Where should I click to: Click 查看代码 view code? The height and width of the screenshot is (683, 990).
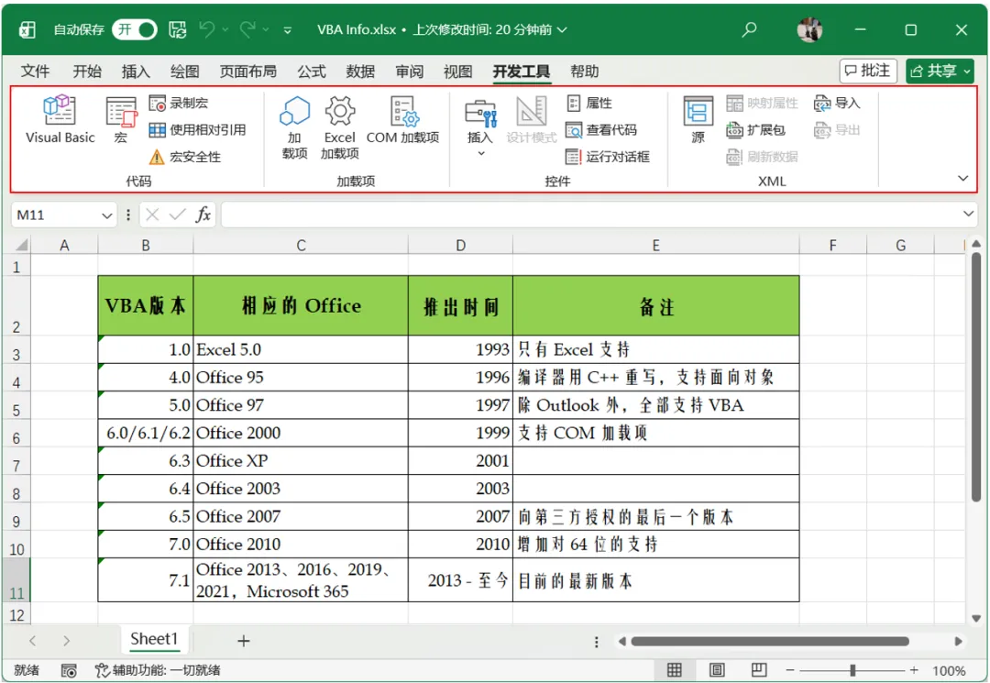click(601, 130)
